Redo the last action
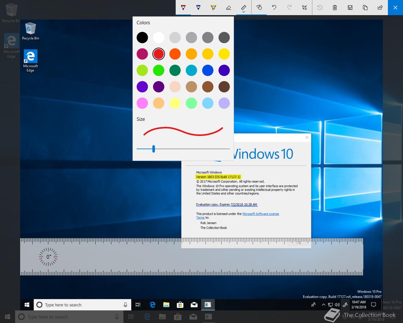Image resolution: width=403 pixels, height=323 pixels. [289, 7]
